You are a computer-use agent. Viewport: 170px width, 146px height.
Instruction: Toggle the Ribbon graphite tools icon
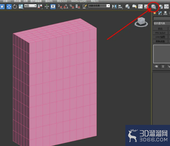click(135, 7)
